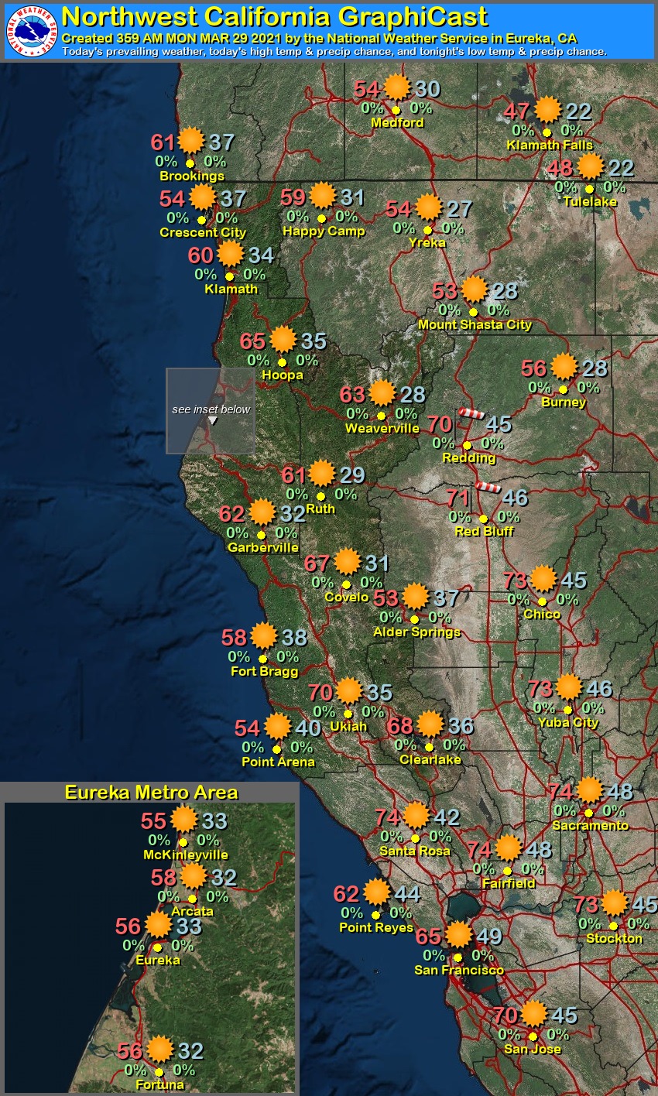Viewport: 658px width, 1096px height.
Task: Click the National Weather Service logo
Action: (31, 30)
